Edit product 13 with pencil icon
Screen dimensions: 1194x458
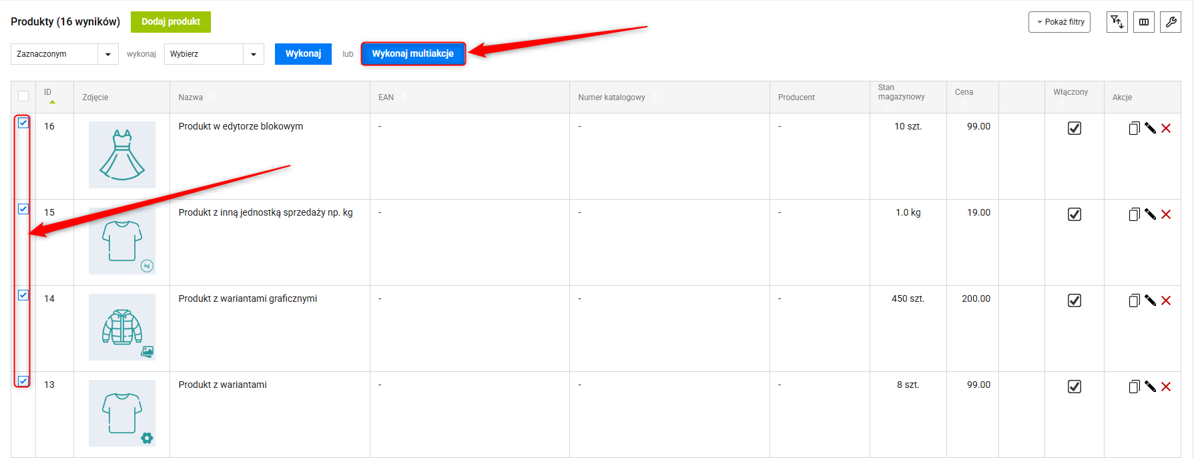(x=1150, y=387)
